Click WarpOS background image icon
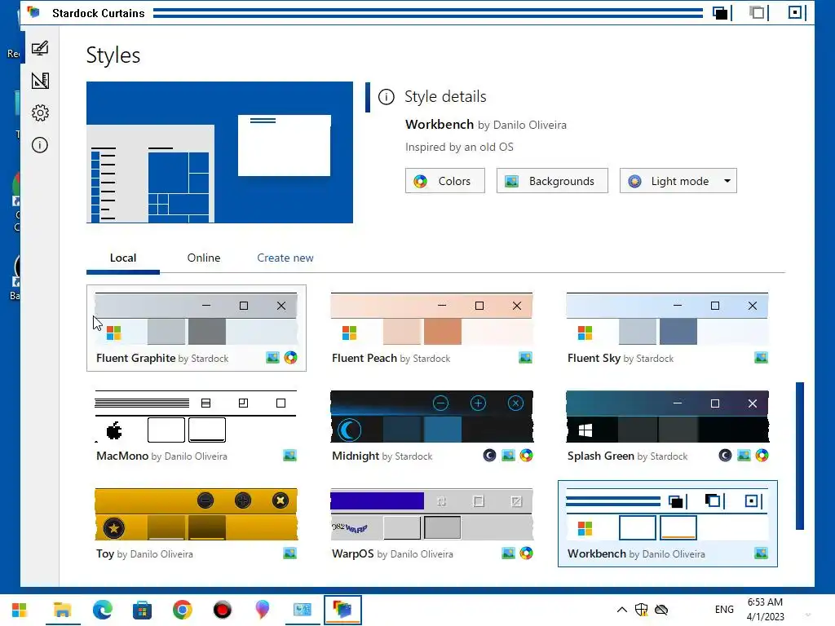The width and height of the screenshot is (835, 626). pos(509,553)
